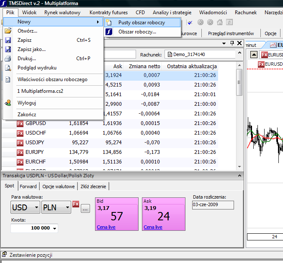This screenshot has height=263, width=283.
Task: Select Pusty obszar roboczy
Action: click(142, 23)
